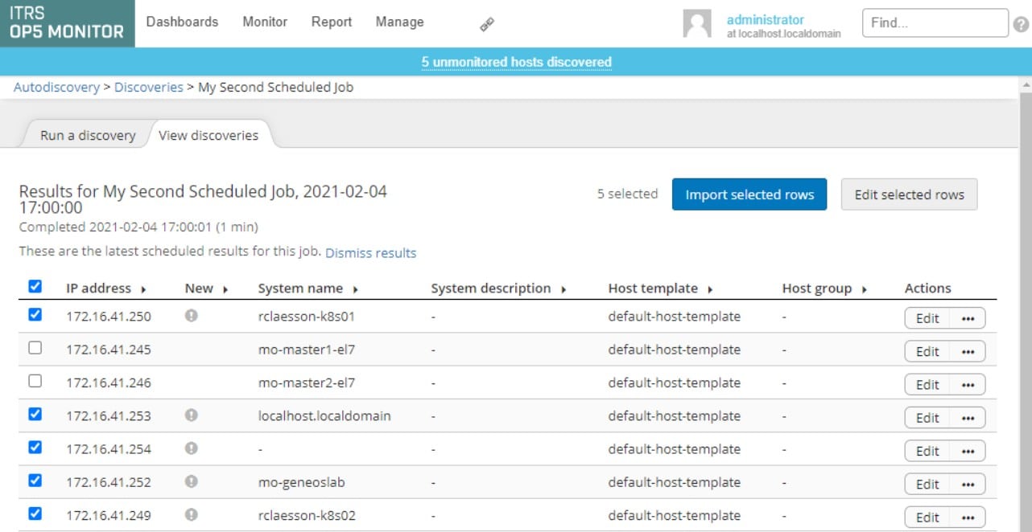Open more actions menu for rclaesson-k8s01
Viewport: 1032px width, 532px height.
(x=968, y=318)
